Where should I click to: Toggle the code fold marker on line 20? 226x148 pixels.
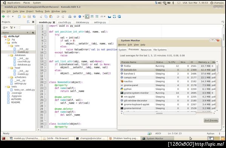point(45,82)
